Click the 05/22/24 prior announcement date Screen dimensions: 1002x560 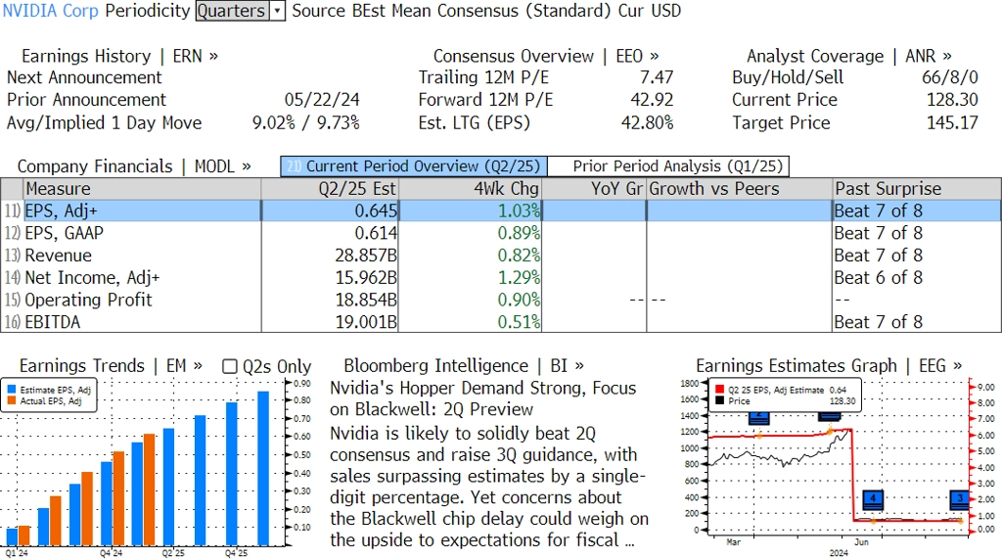pyautogui.click(x=322, y=100)
